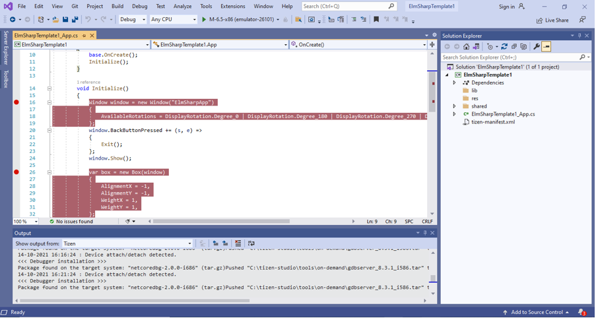Image resolution: width=596 pixels, height=318 pixels.
Task: Select the ElmSharpTemplate1_App.cs editor tab
Action: [x=46, y=36]
